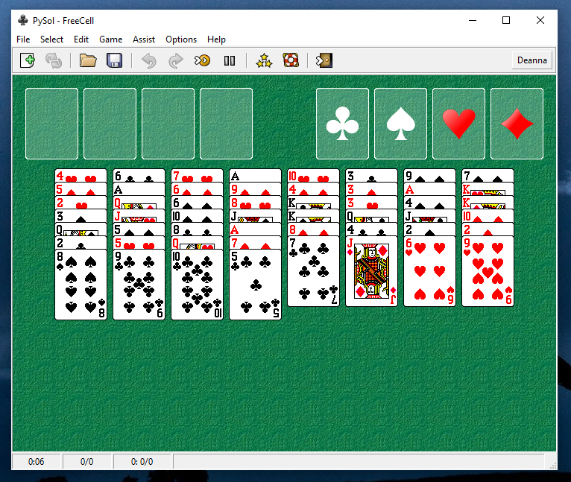Open game rules via the lifebuoy icon

(x=291, y=60)
